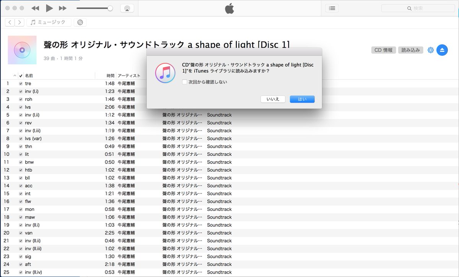The width and height of the screenshot is (459, 277).
Task: Uncheck track 11 bnw checkbox
Action: [x=21, y=162]
